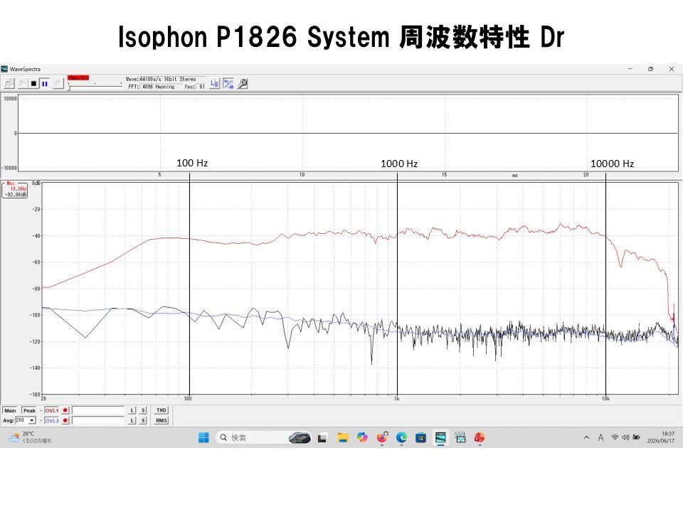Click the Hz/dB axis settings icon

pyautogui.click(x=228, y=83)
